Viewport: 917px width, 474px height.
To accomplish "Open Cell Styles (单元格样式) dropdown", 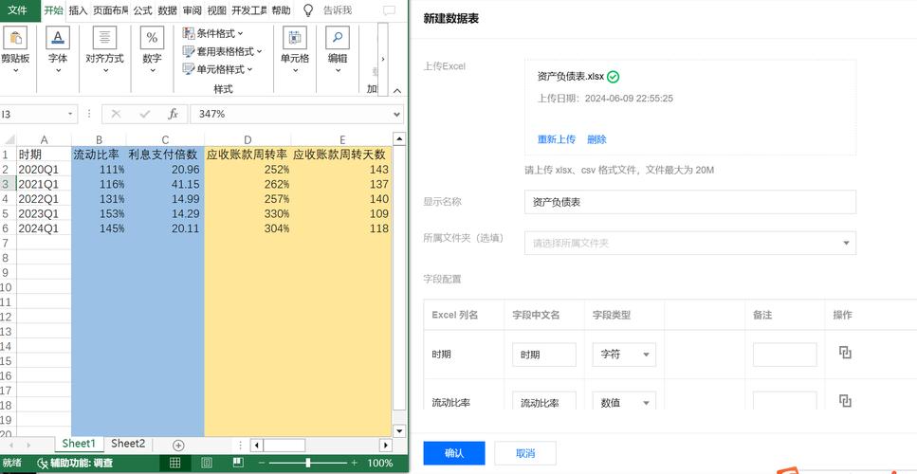I will 217,69.
